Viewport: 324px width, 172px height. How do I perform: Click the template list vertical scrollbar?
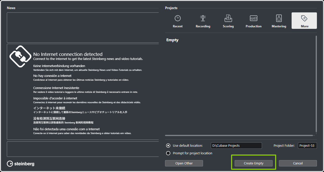pyautogui.click(x=316, y=83)
